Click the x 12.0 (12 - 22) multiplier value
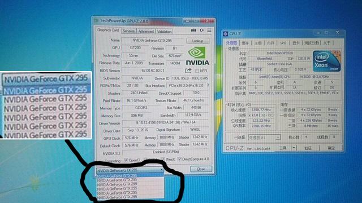The width and height of the screenshot is (362, 203). coord(261,115)
